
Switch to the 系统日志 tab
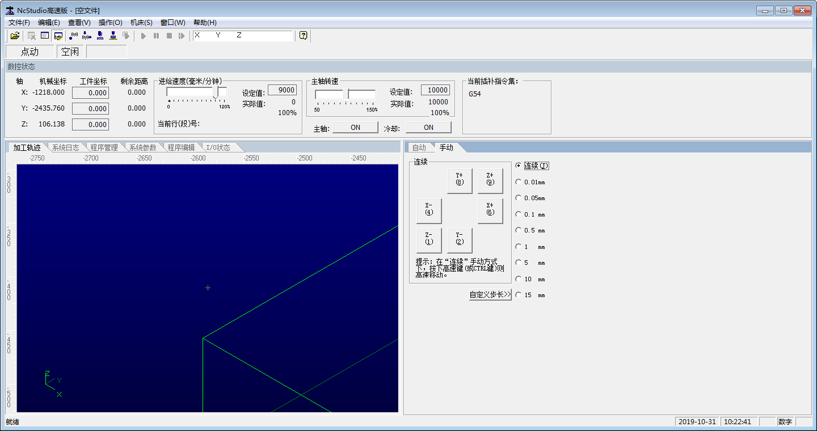pos(66,147)
